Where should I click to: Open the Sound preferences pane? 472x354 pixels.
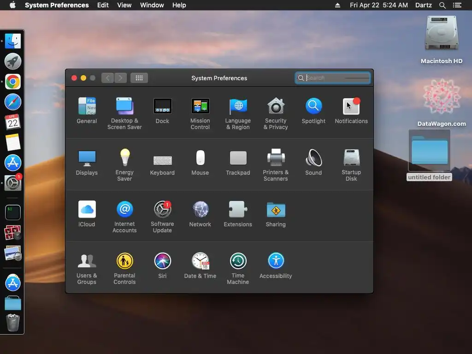click(x=313, y=162)
